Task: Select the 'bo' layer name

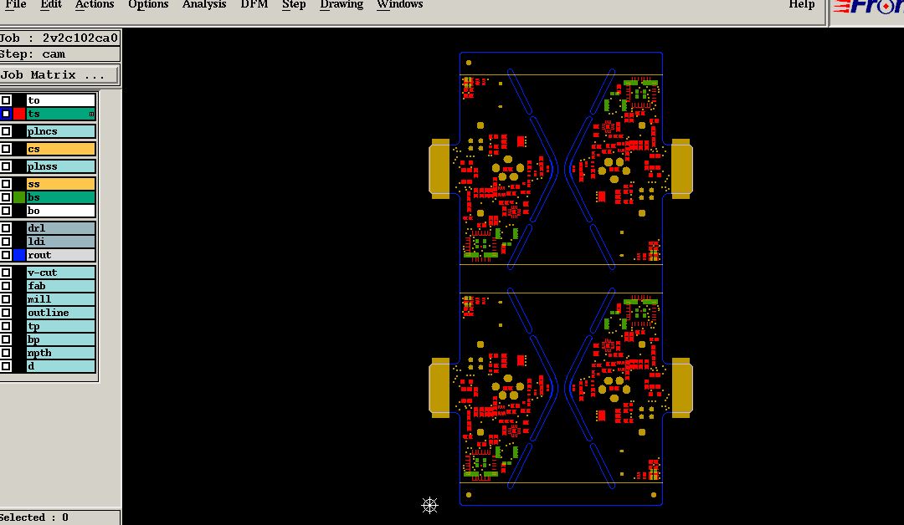Action: [x=60, y=211]
